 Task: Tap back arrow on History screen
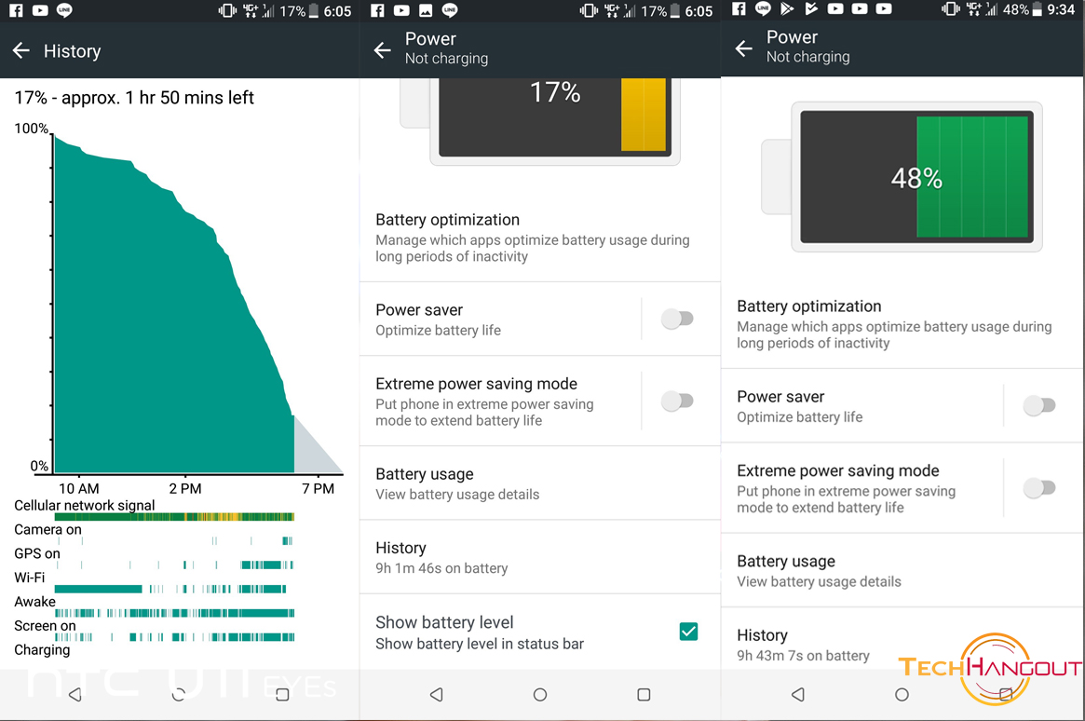click(21, 50)
